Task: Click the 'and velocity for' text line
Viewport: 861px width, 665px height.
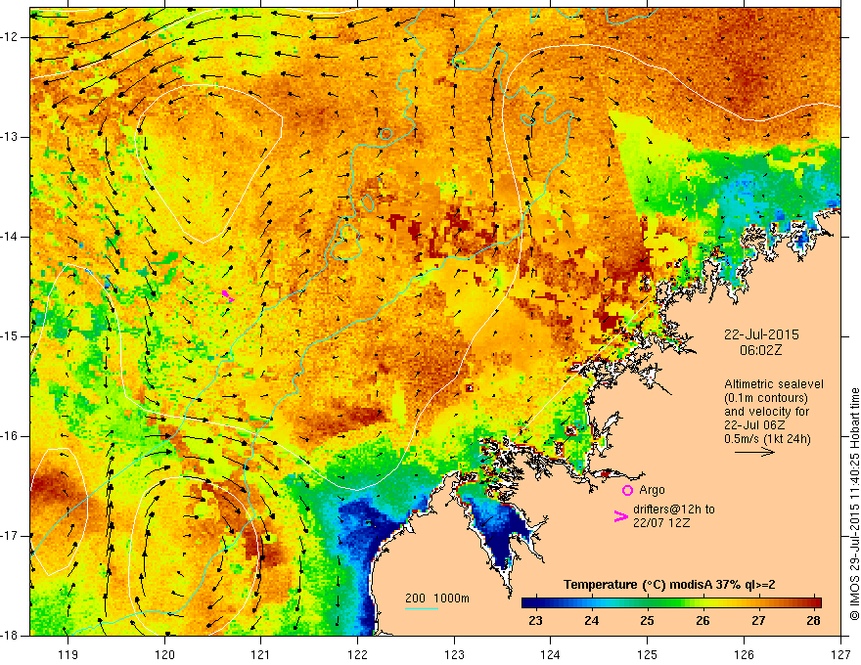Action: coord(766,412)
